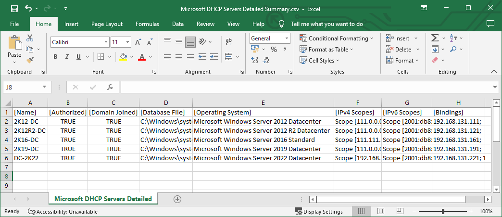Open the File menu
502x217 pixels.
(14, 24)
